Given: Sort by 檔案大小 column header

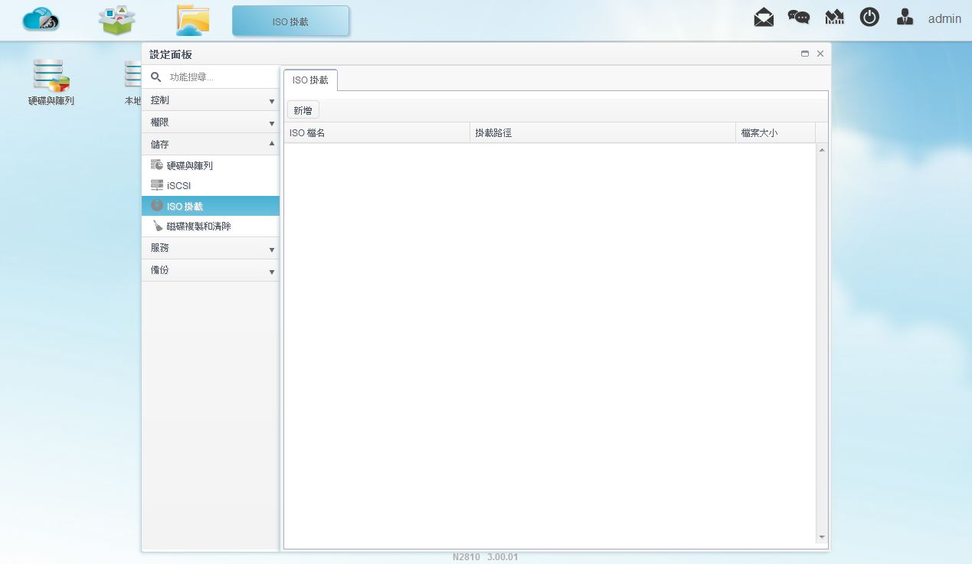Looking at the screenshot, I should click(775, 133).
